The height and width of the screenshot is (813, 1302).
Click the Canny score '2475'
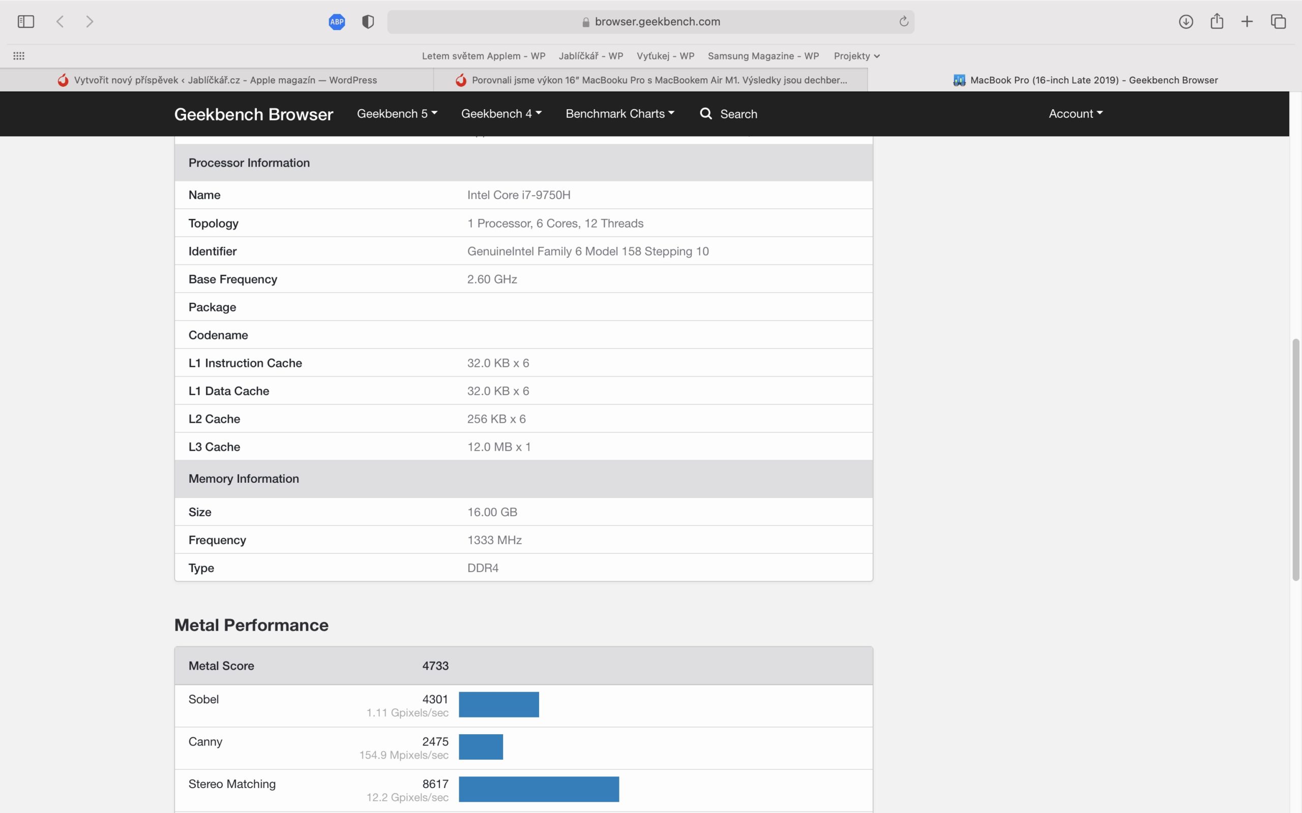(x=435, y=741)
